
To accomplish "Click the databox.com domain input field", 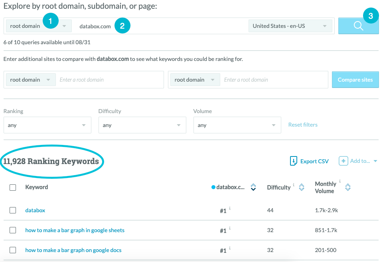I will 160,26.
